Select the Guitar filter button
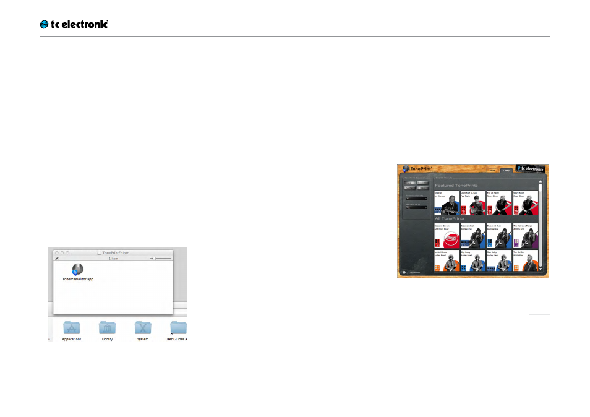The height and width of the screenshot is (417, 590). click(409, 188)
